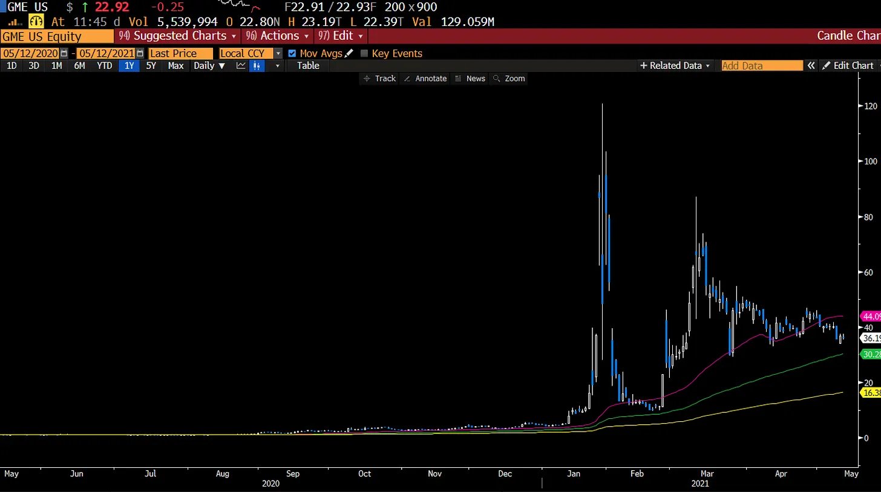Screen dimensions: 881x492
Task: Click the red 22.92 last price
Action: (112, 7)
